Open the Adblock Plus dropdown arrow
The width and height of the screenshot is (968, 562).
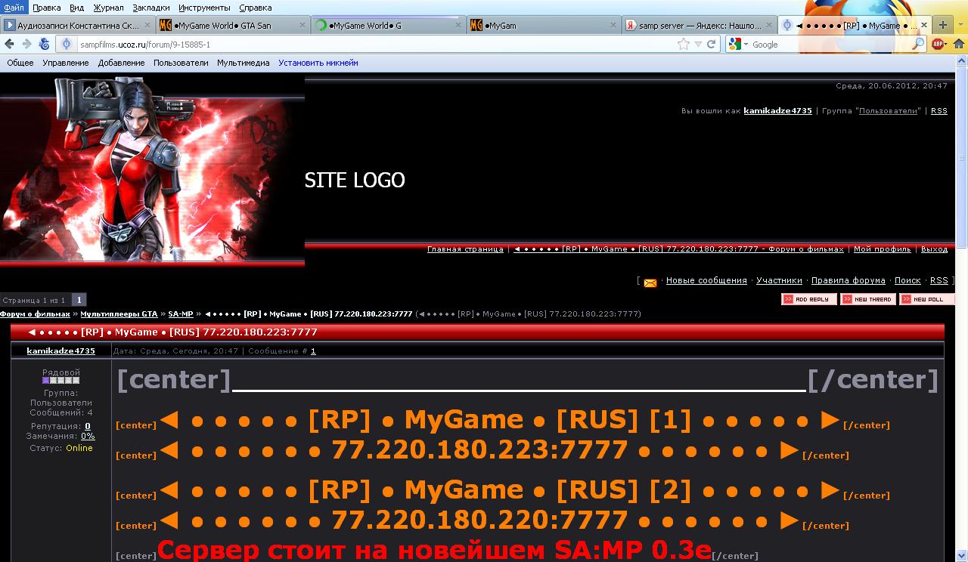[x=948, y=45]
